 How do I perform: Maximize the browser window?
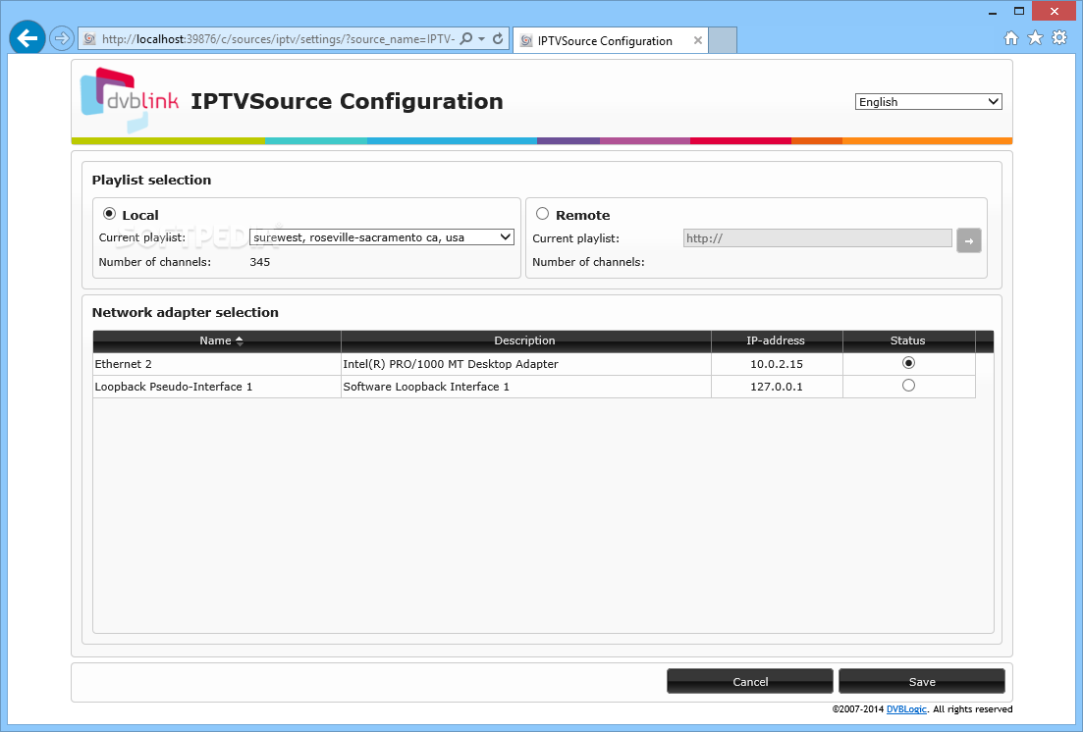click(1019, 11)
